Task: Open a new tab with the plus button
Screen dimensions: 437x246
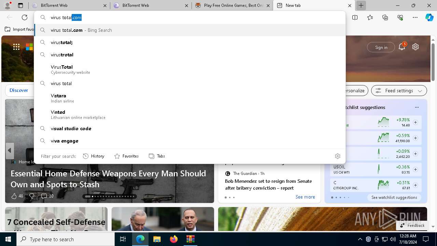Action: (x=361, y=5)
